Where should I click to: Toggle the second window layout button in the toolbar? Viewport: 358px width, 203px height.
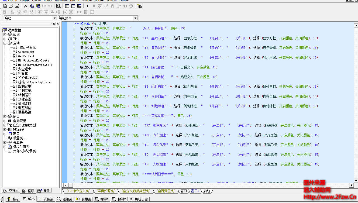pyautogui.click(x=73, y=6)
